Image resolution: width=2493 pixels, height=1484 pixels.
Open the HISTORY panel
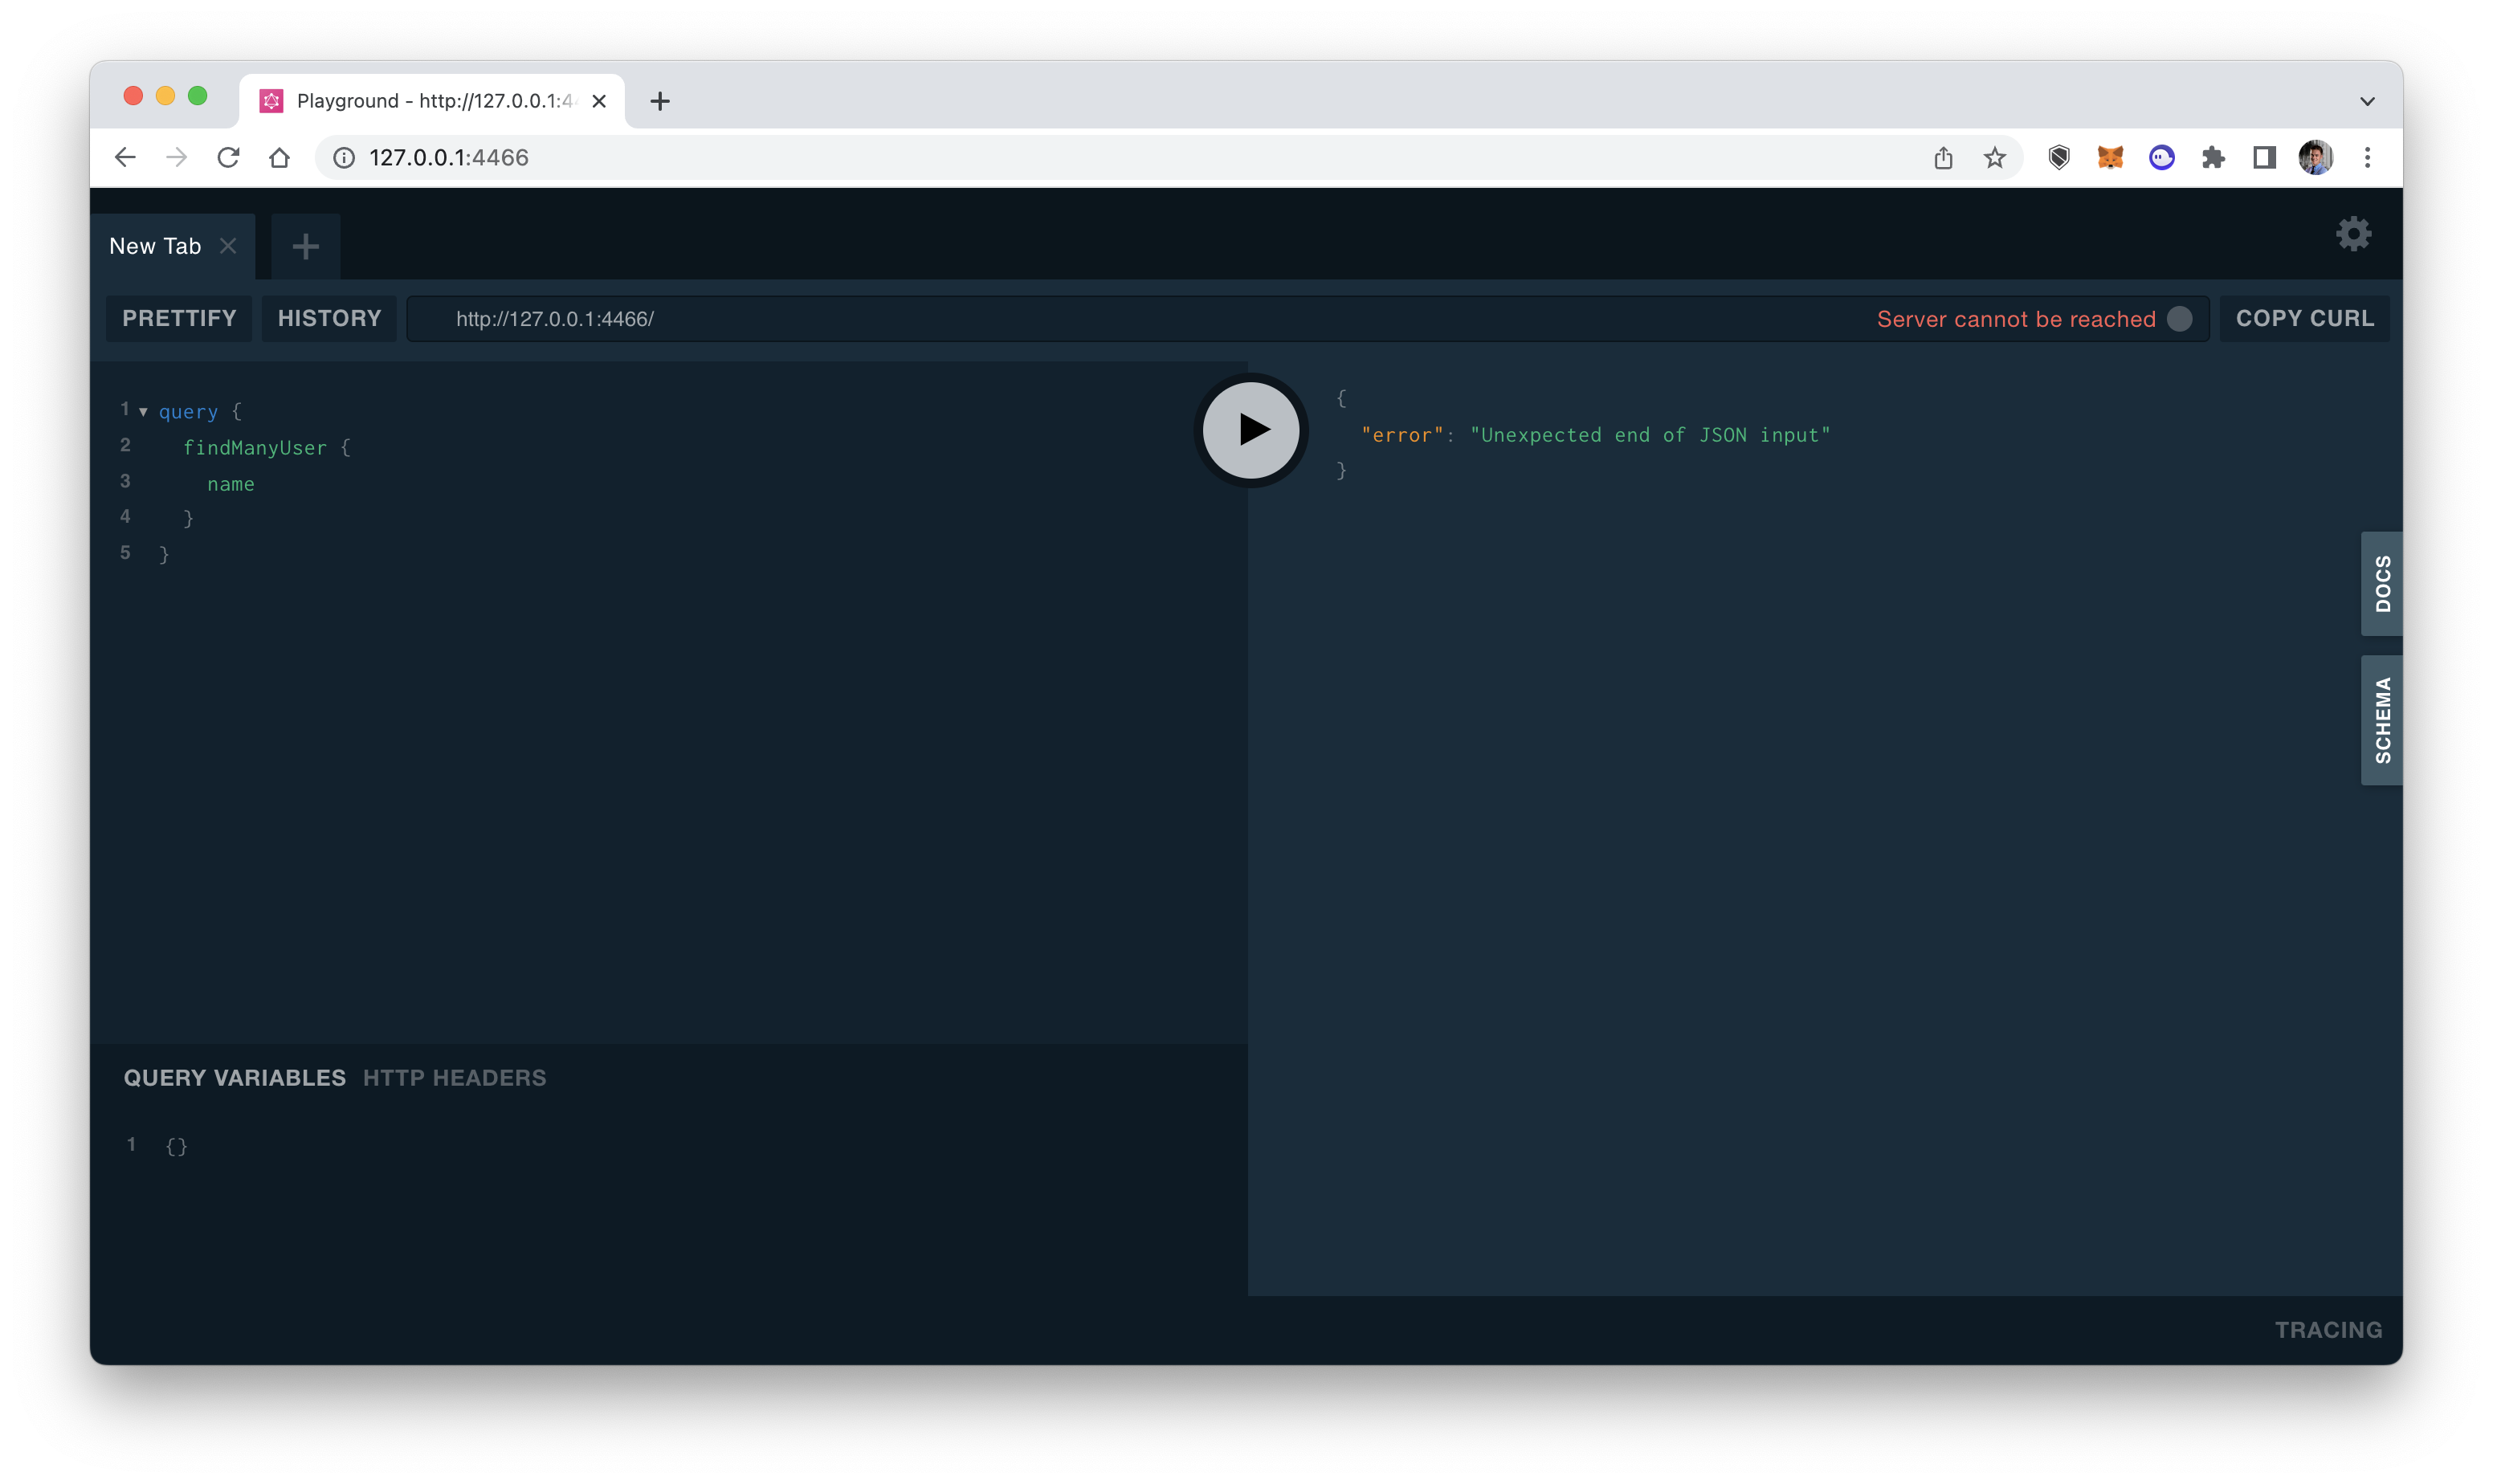pos(329,318)
